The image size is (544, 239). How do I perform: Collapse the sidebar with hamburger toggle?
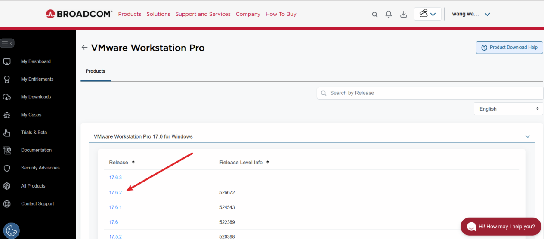click(8, 43)
